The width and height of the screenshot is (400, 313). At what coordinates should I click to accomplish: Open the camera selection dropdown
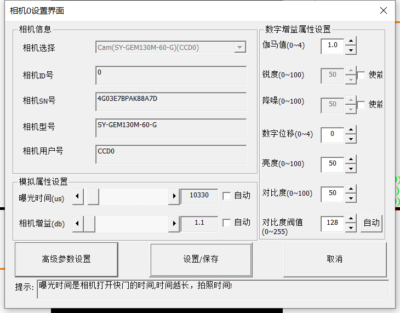click(x=239, y=48)
